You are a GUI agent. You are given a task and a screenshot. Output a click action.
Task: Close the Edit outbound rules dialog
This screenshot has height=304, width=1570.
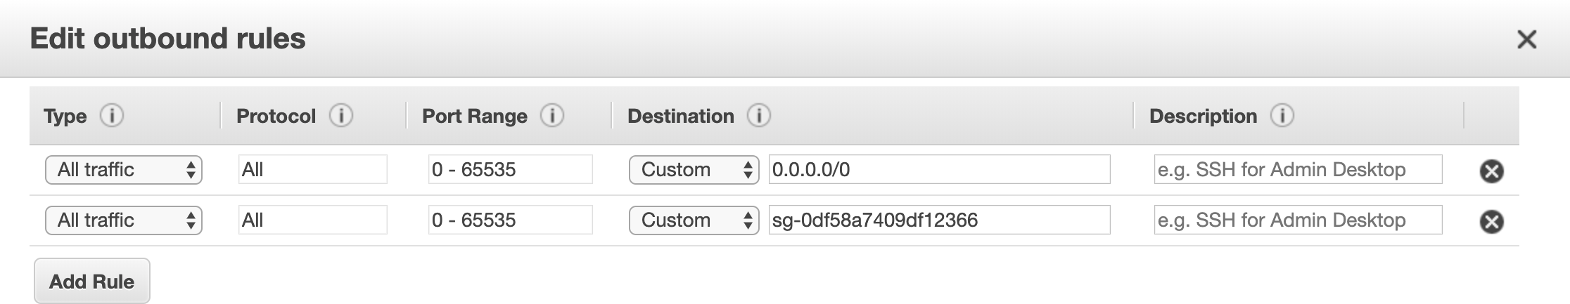[x=1526, y=39]
